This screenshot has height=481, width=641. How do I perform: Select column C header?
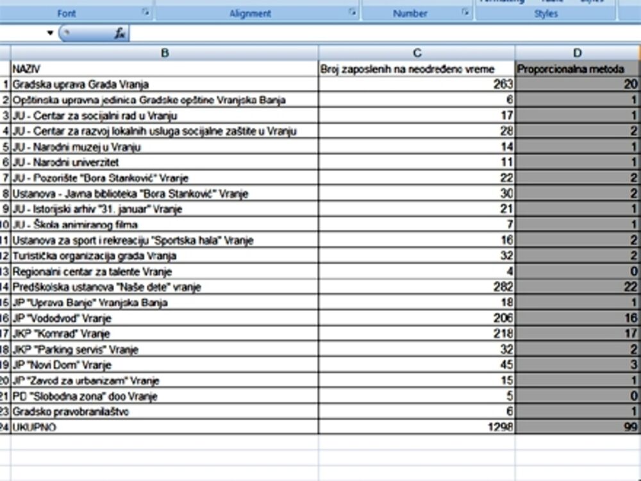point(417,53)
